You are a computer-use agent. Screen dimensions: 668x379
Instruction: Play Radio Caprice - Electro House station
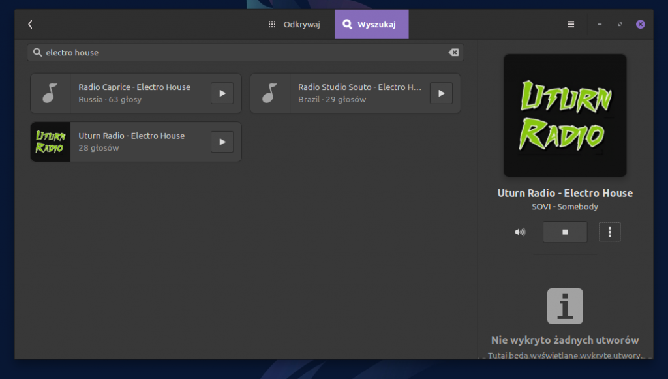point(222,93)
